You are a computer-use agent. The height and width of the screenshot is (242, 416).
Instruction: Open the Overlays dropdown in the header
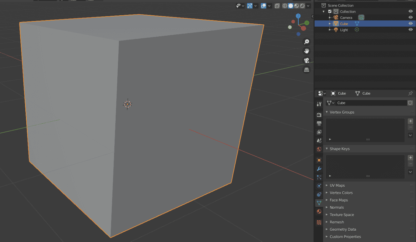pos(269,6)
